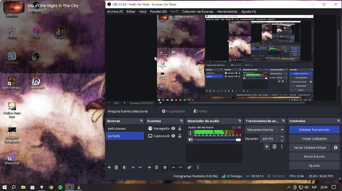
Task: Open preview scaling dropdown arrow
Action: point(160,103)
